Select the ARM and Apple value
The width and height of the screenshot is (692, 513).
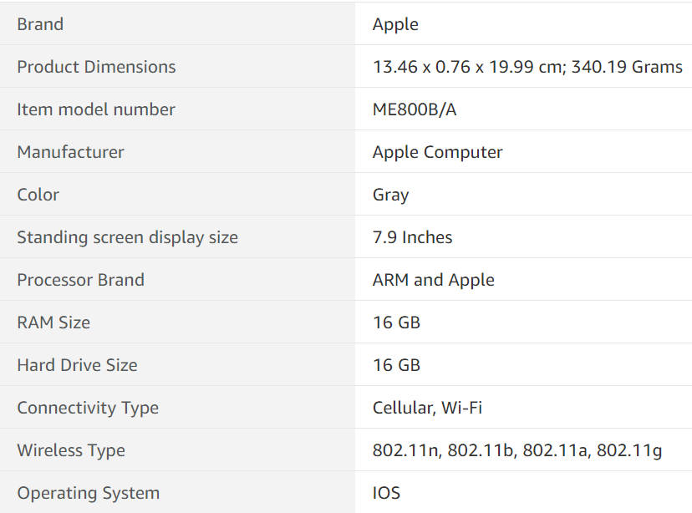click(x=433, y=280)
